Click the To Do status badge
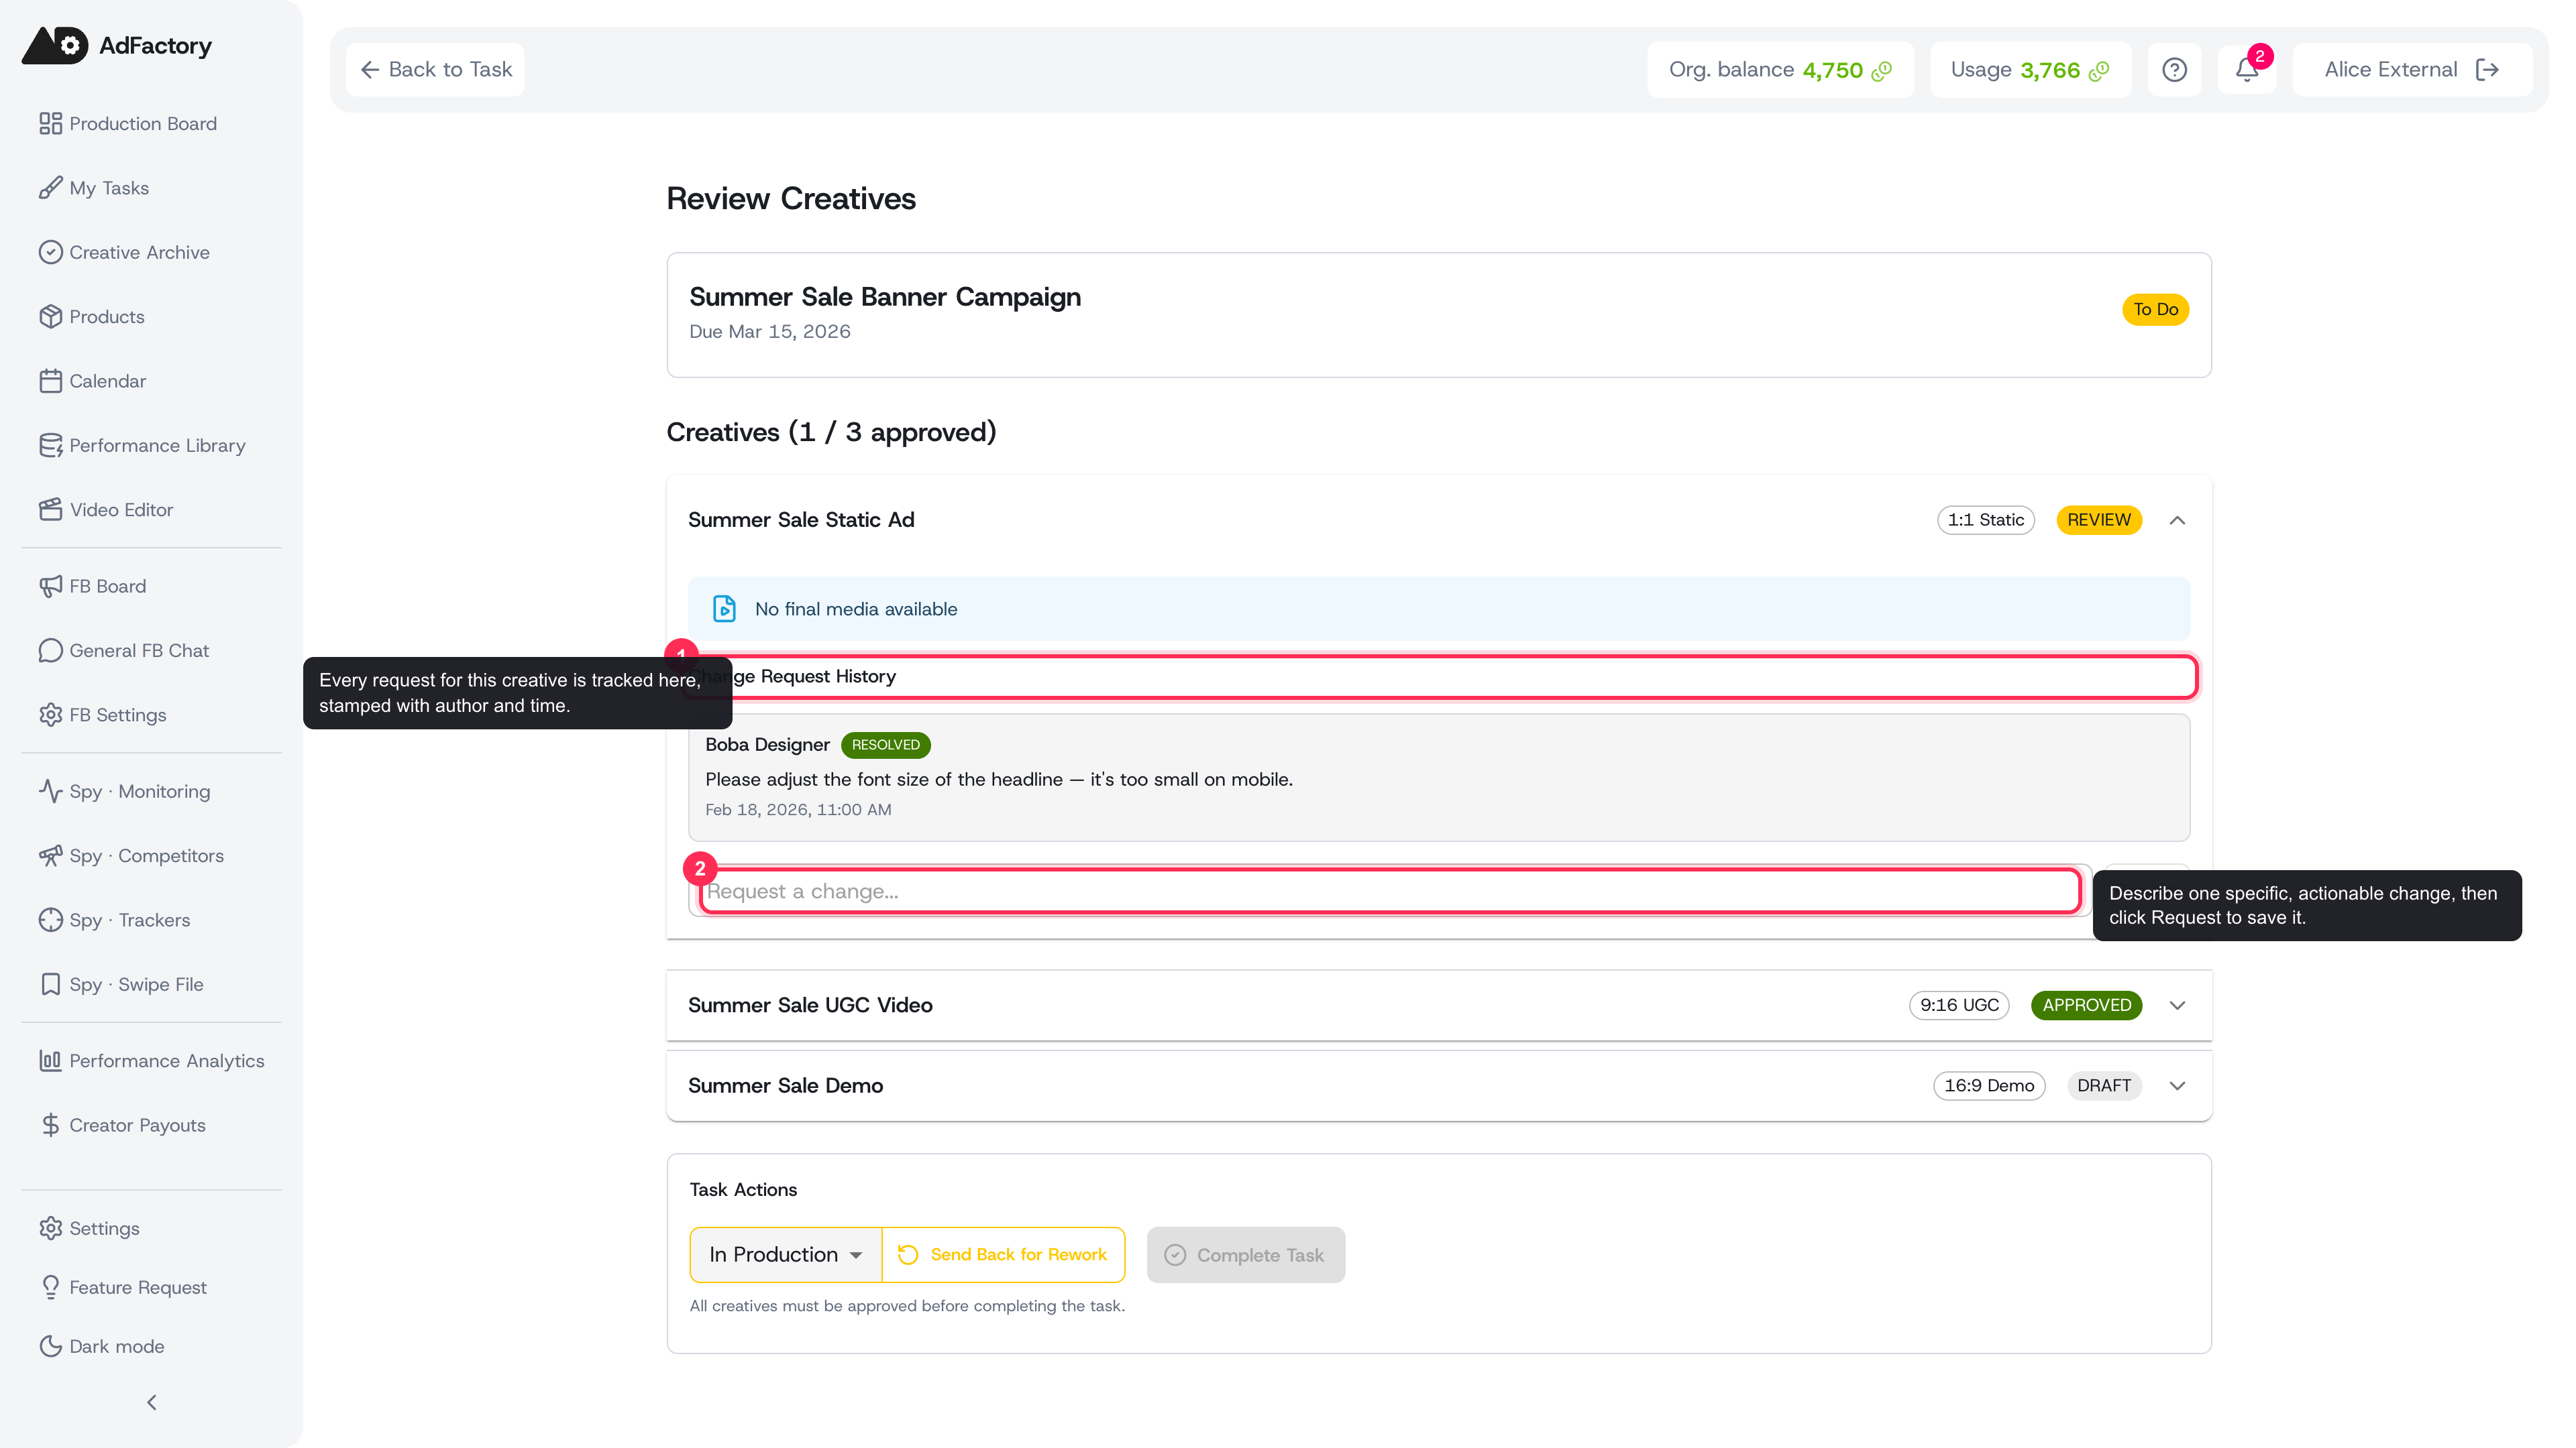2576x1448 pixels. [x=2155, y=309]
